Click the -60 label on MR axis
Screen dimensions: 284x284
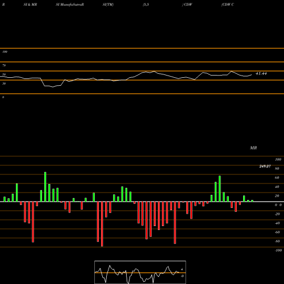pos(277,232)
